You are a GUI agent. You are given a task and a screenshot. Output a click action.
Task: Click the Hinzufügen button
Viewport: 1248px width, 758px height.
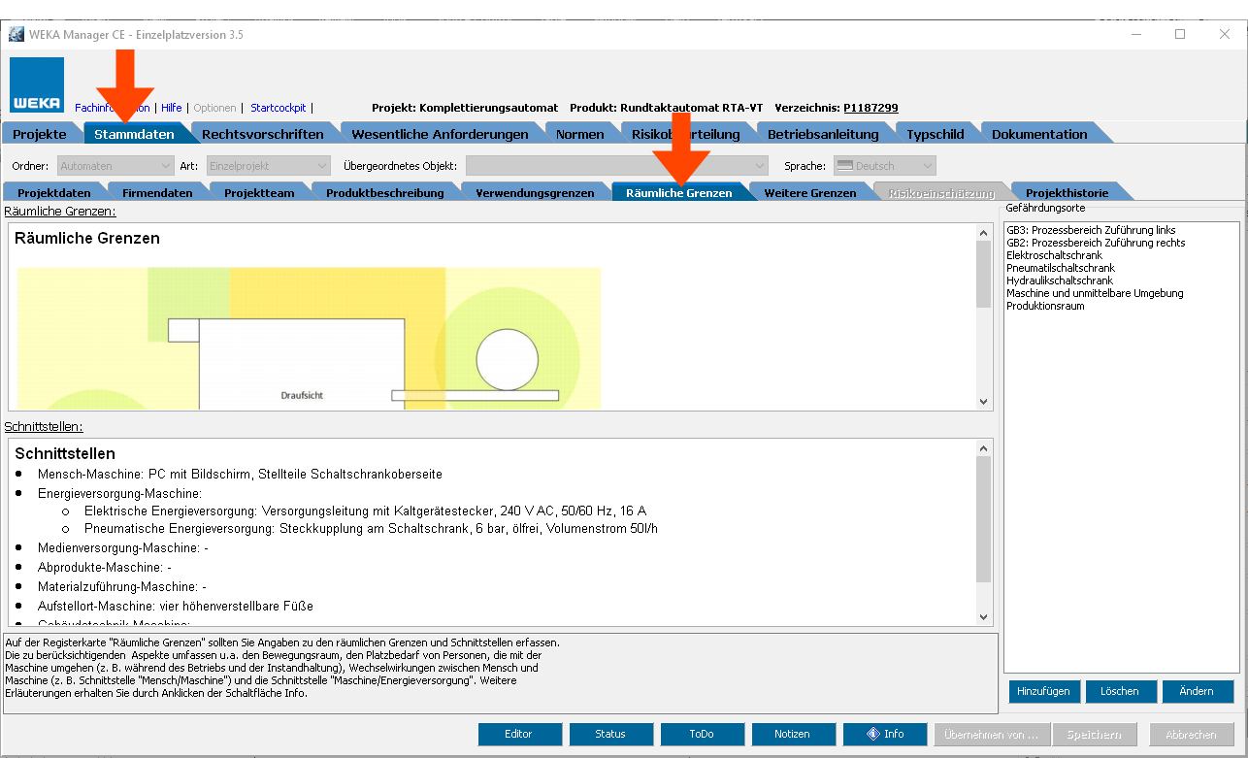1043,691
